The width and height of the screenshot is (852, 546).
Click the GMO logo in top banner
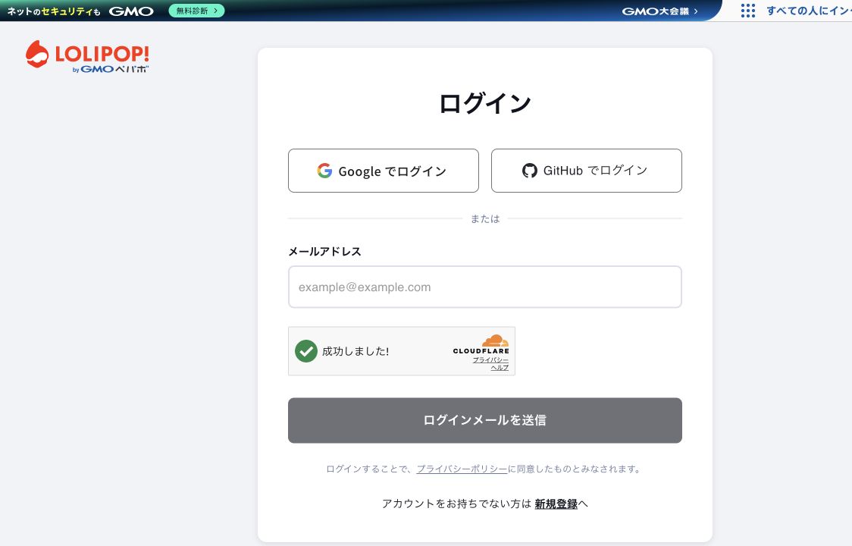point(131,11)
